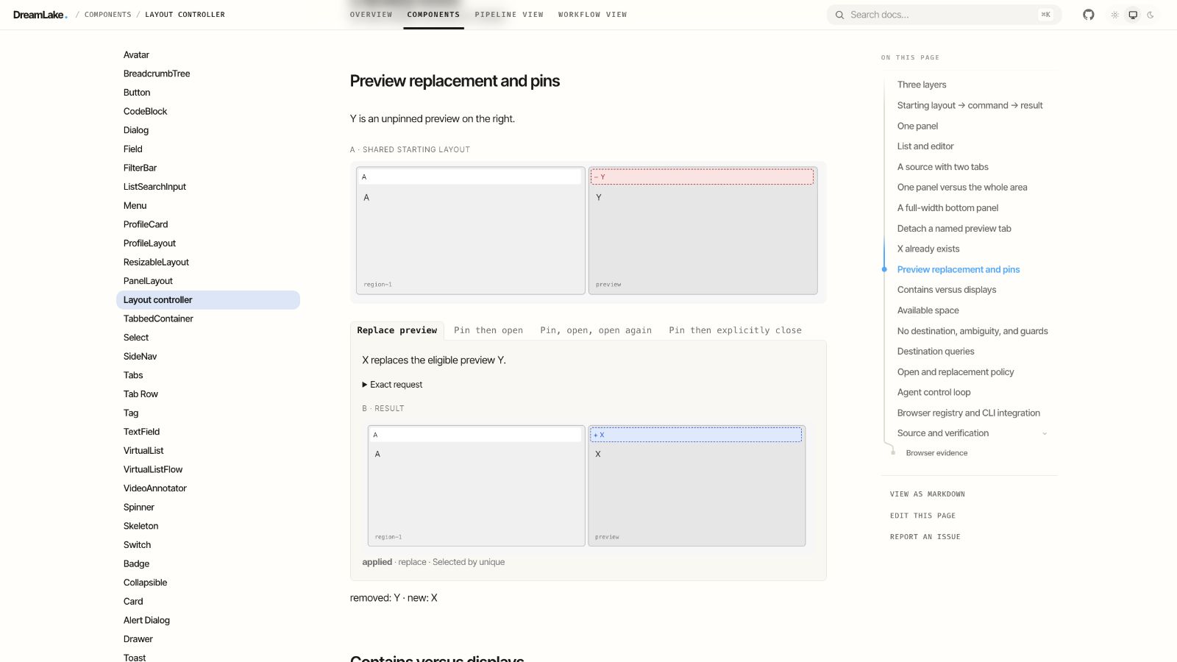This screenshot has width=1177, height=662.
Task: Go to Agent control loop section
Action: point(934,392)
